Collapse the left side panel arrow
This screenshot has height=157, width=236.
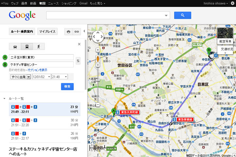pos(84,31)
